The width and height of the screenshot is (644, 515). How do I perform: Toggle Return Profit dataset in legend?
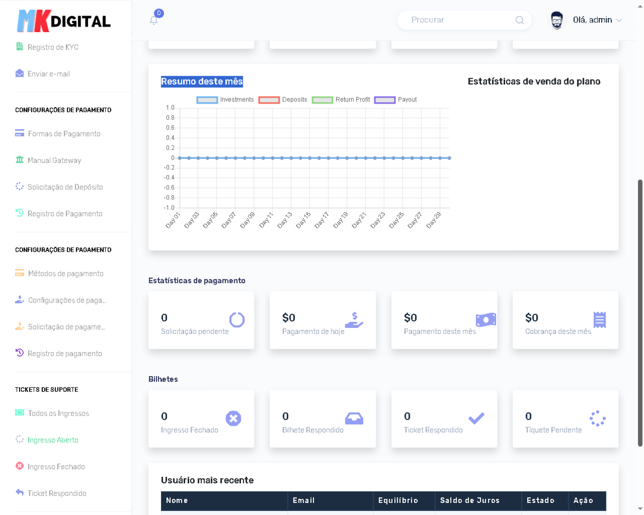tap(341, 100)
